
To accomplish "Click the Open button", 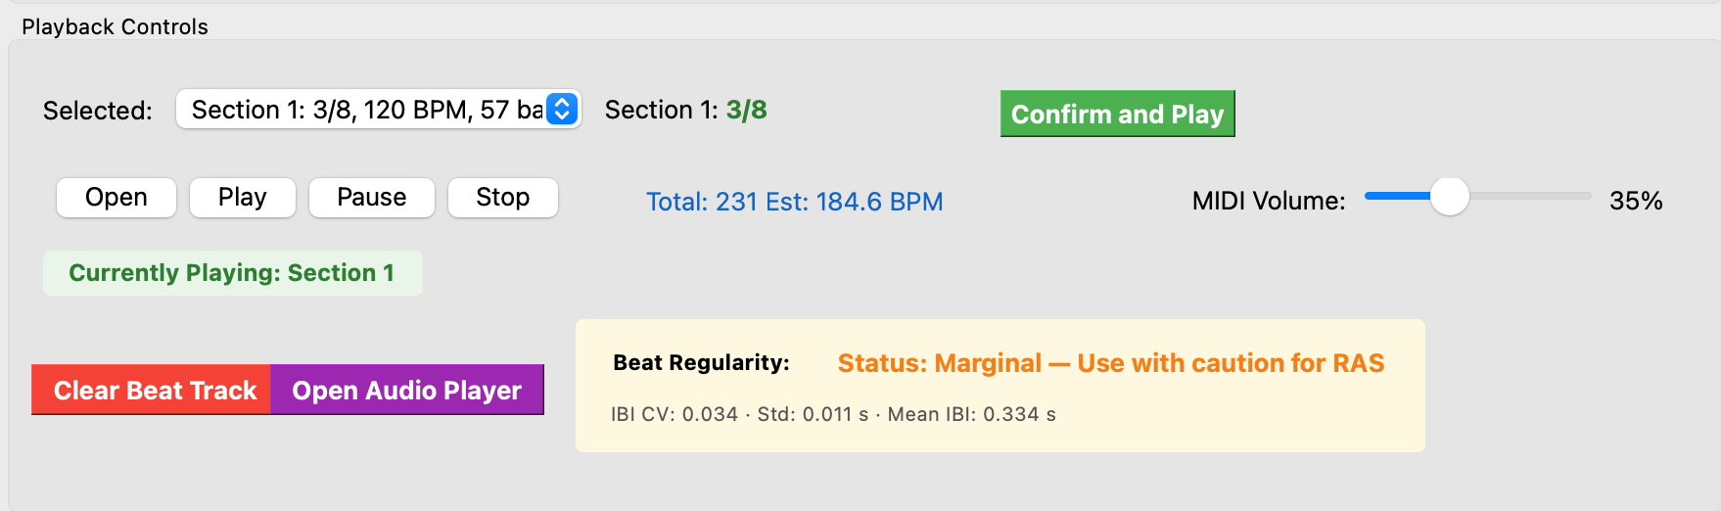I will (116, 198).
